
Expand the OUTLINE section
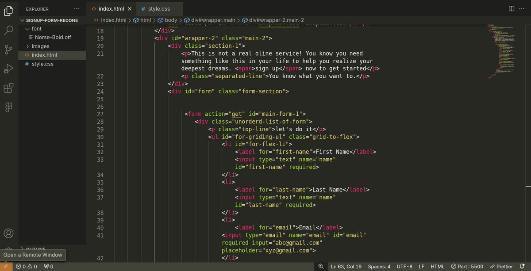[x=35, y=249]
